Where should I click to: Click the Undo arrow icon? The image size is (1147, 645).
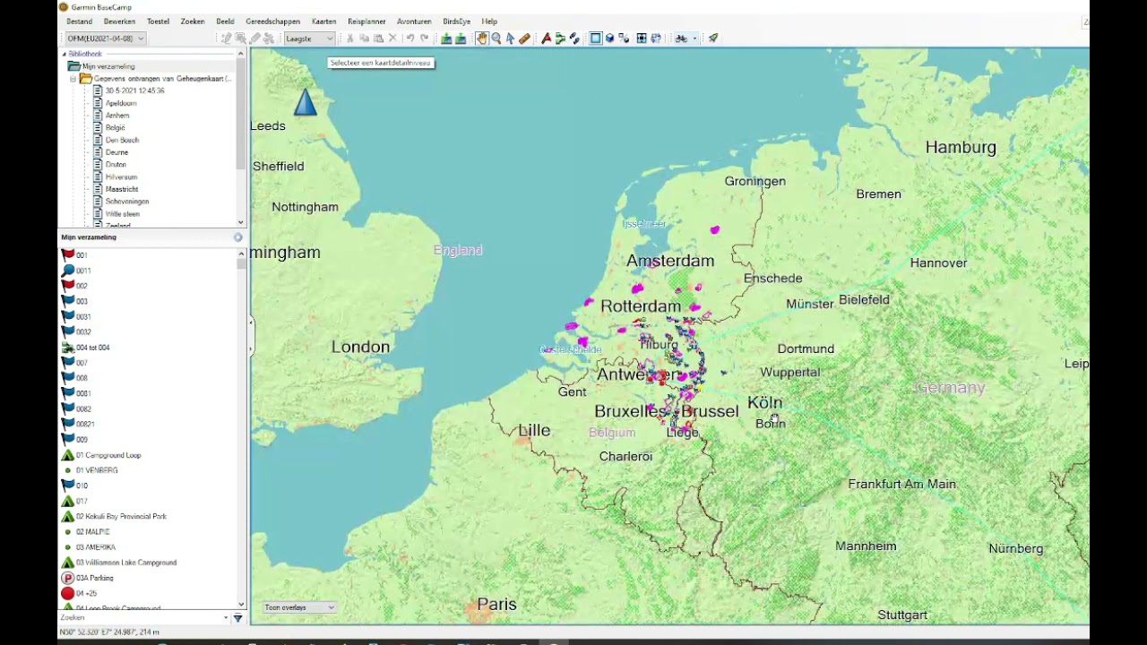pyautogui.click(x=410, y=39)
